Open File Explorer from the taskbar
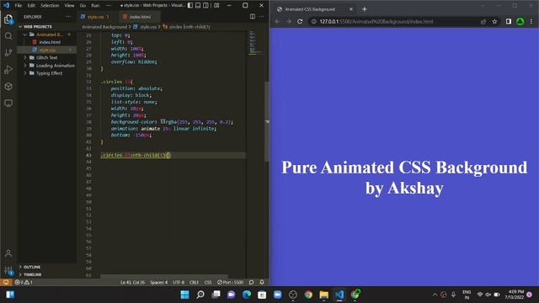Screen dimensions: 539x303 (323, 295)
